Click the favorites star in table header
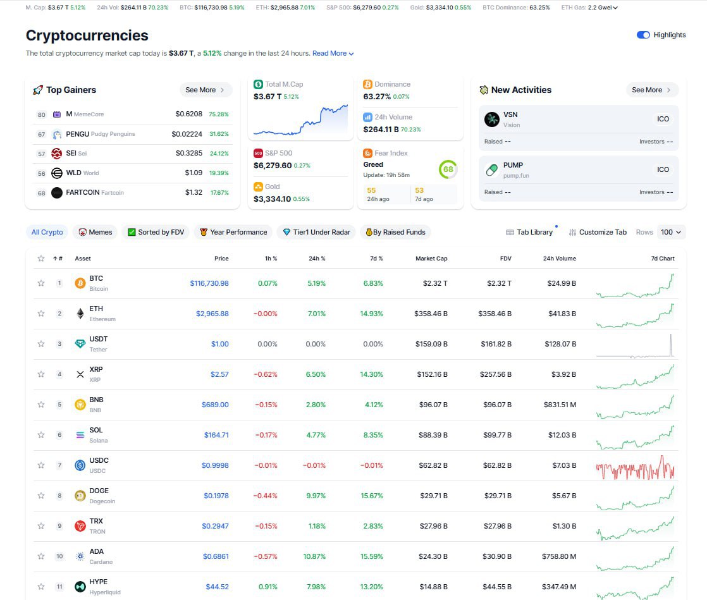The height and width of the screenshot is (600, 707). coord(41,259)
